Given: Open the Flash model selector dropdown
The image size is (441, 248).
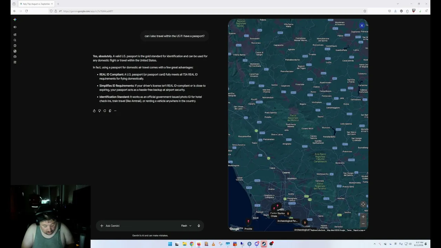Looking at the screenshot, I should point(186,226).
